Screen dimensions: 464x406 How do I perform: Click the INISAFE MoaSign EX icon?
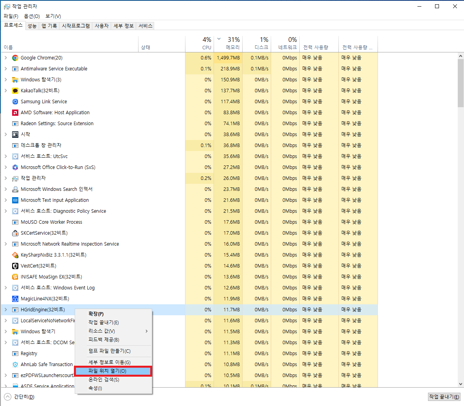click(x=15, y=277)
